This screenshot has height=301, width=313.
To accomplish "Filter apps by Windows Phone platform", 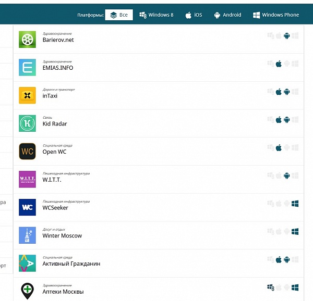I will click(276, 15).
